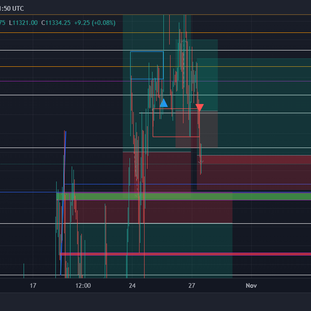Click the Close price C11334.25 value
The width and height of the screenshot is (311, 311).
(56, 23)
